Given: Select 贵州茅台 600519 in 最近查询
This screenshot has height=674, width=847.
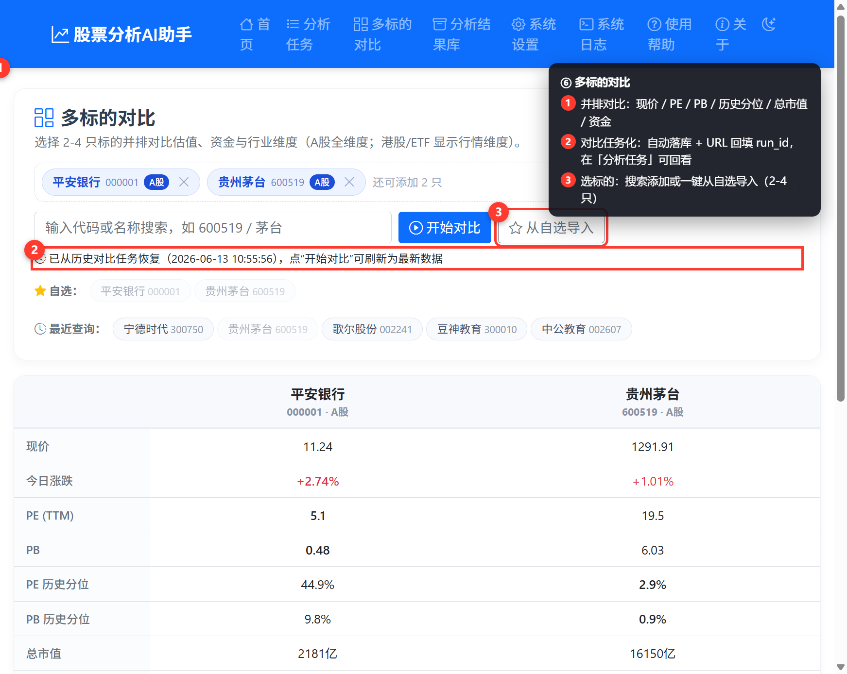Looking at the screenshot, I should click(x=268, y=329).
